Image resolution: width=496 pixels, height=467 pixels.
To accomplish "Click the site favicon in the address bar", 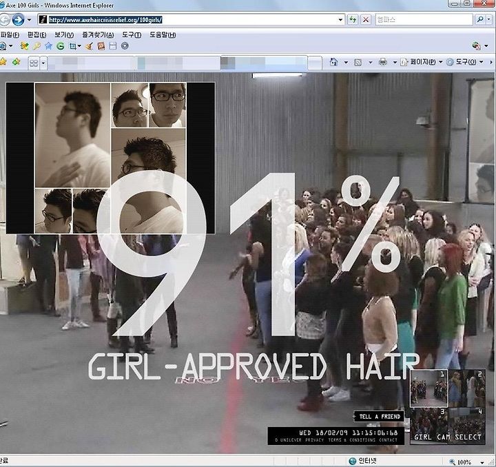I will [43, 19].
